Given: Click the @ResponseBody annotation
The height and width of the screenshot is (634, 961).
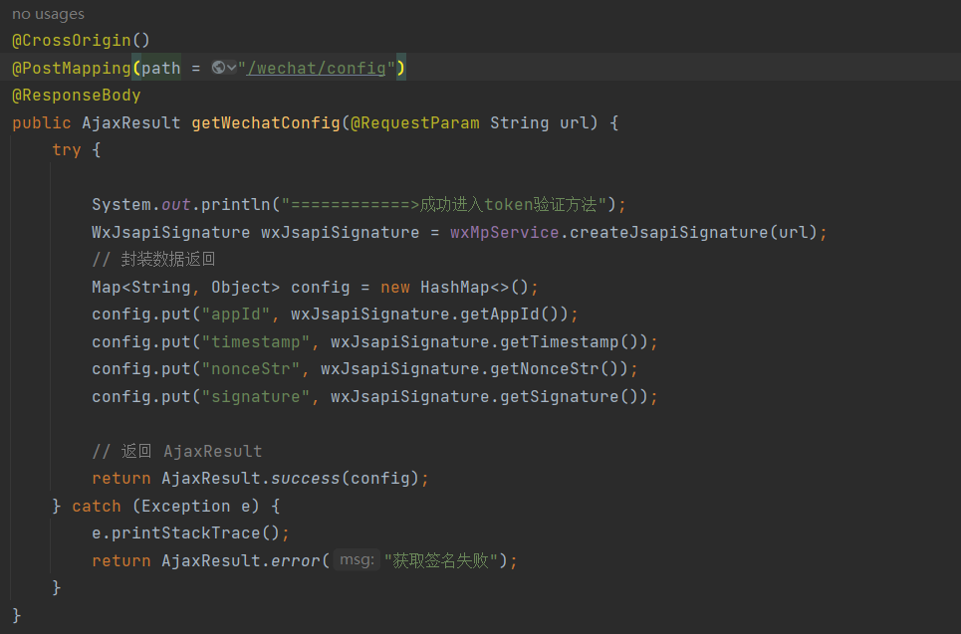Looking at the screenshot, I should (x=77, y=95).
